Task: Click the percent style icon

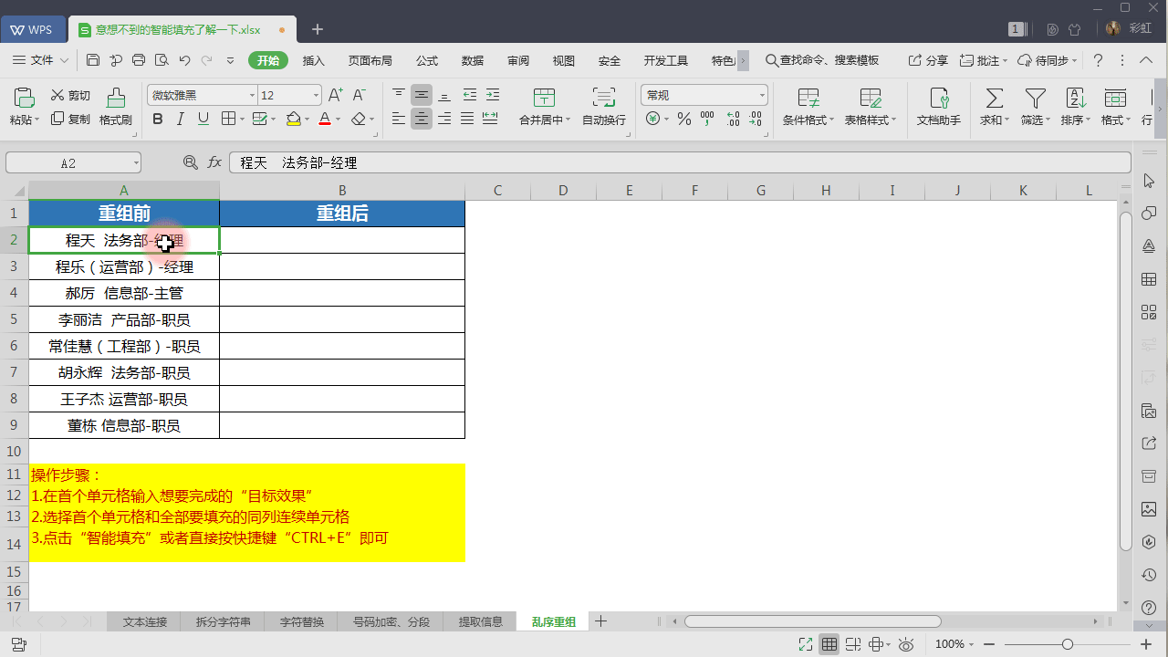Action: (683, 120)
